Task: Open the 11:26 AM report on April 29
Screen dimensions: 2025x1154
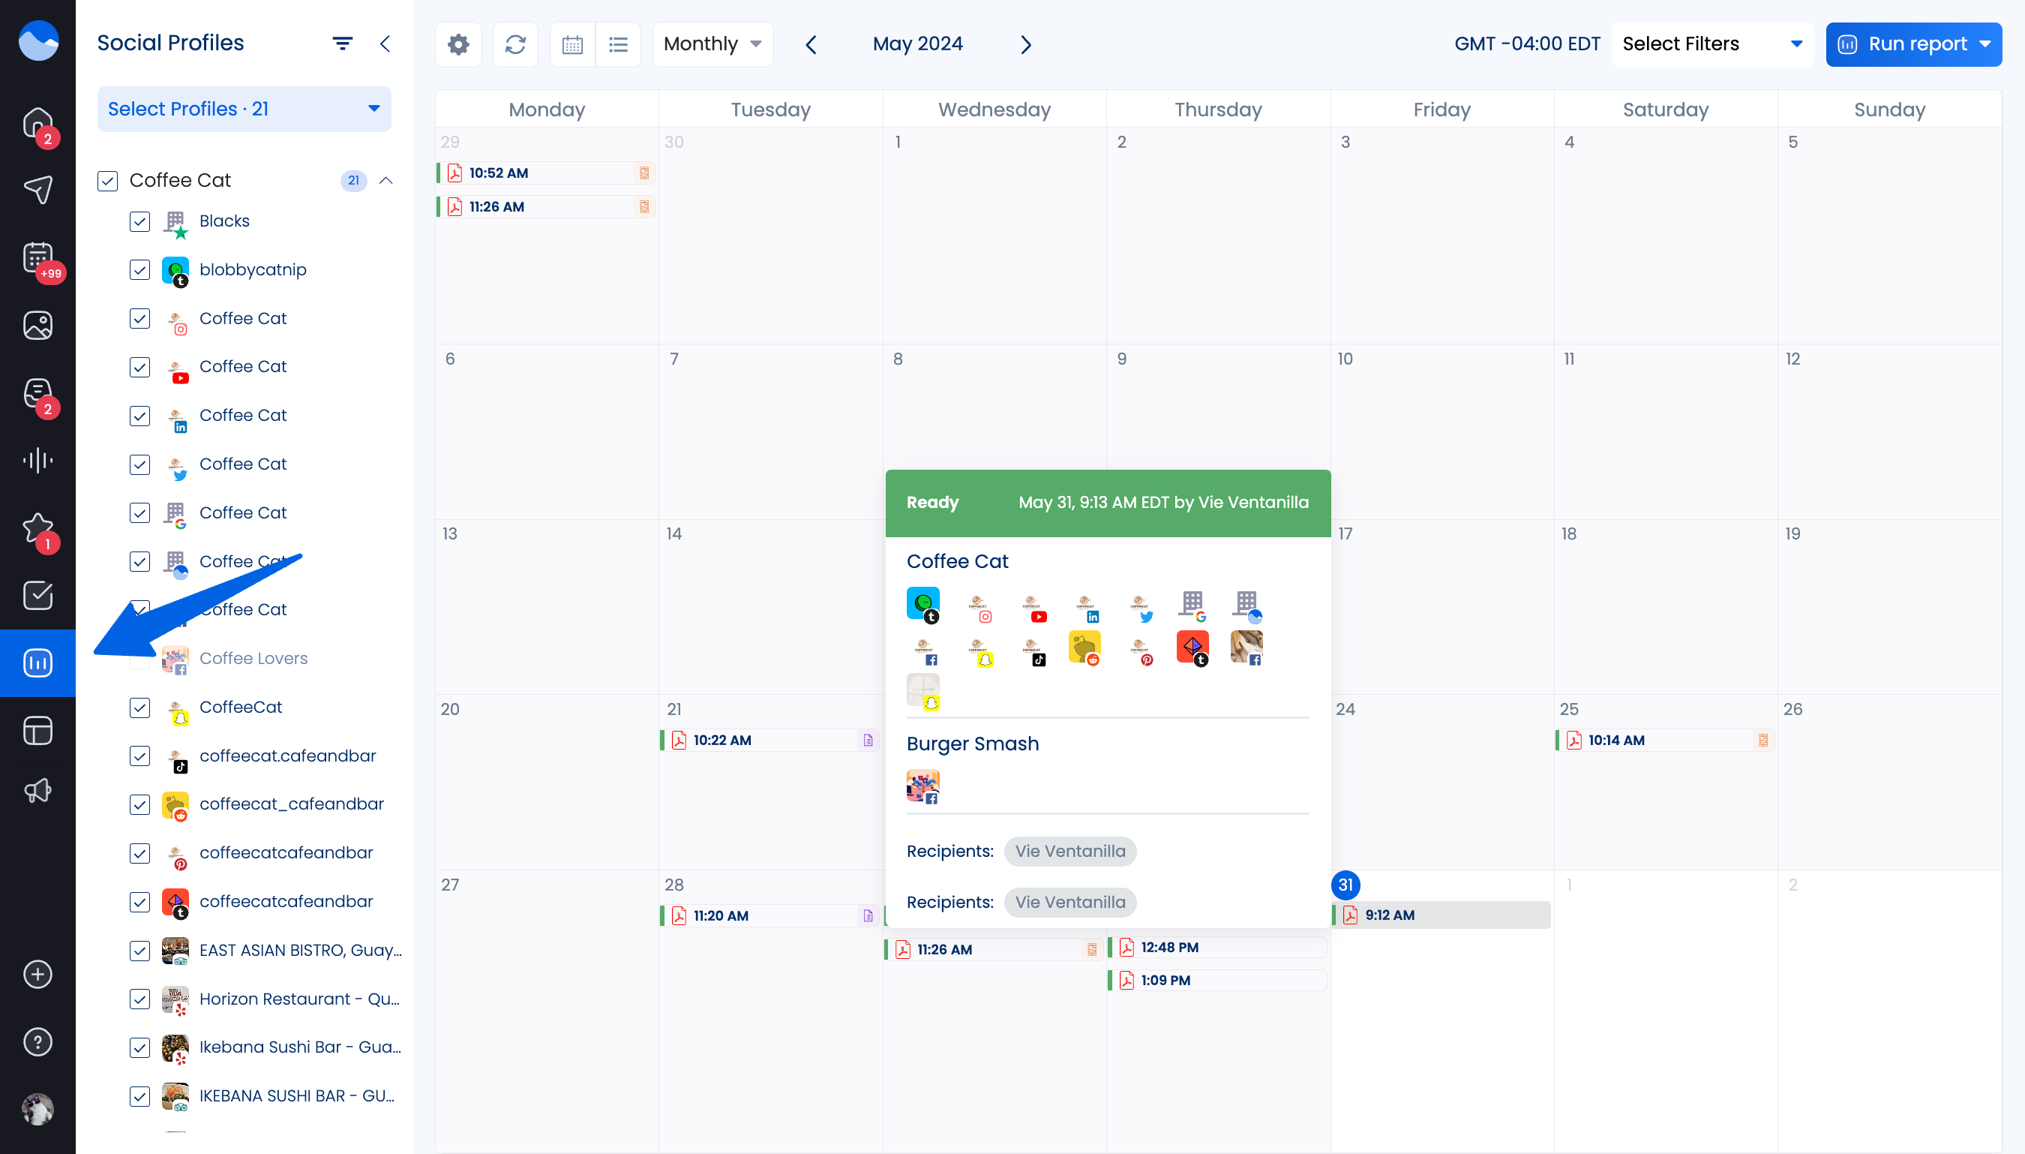Action: pyautogui.click(x=546, y=207)
